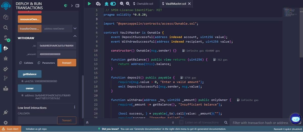Screen dimensions: 303x132
Task: Open the Git source control icon
Action: coord(6,78)
